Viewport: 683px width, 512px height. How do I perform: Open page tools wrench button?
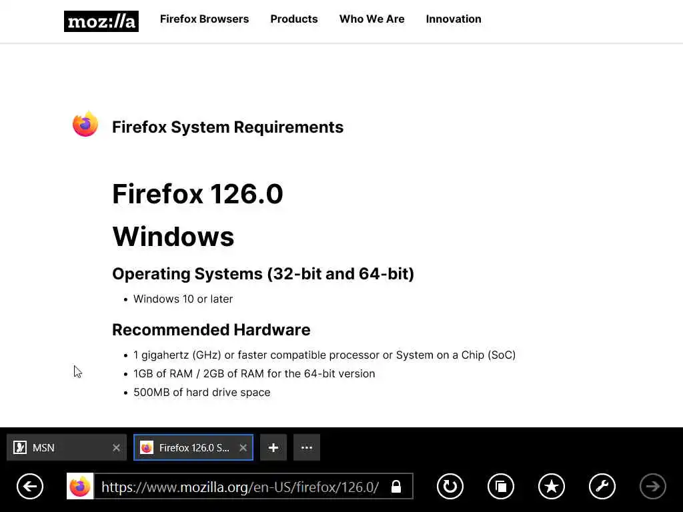[x=602, y=486]
